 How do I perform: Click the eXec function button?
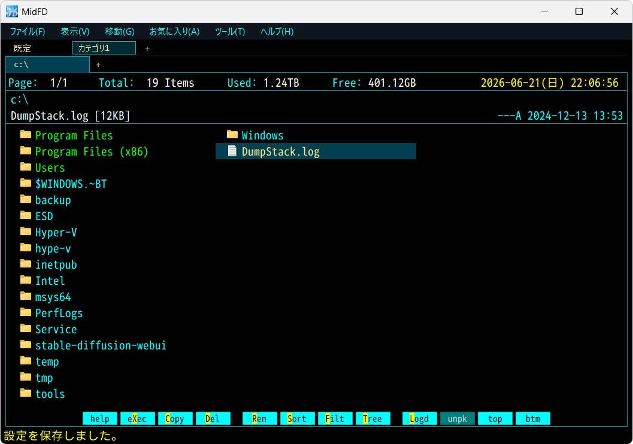(137, 419)
